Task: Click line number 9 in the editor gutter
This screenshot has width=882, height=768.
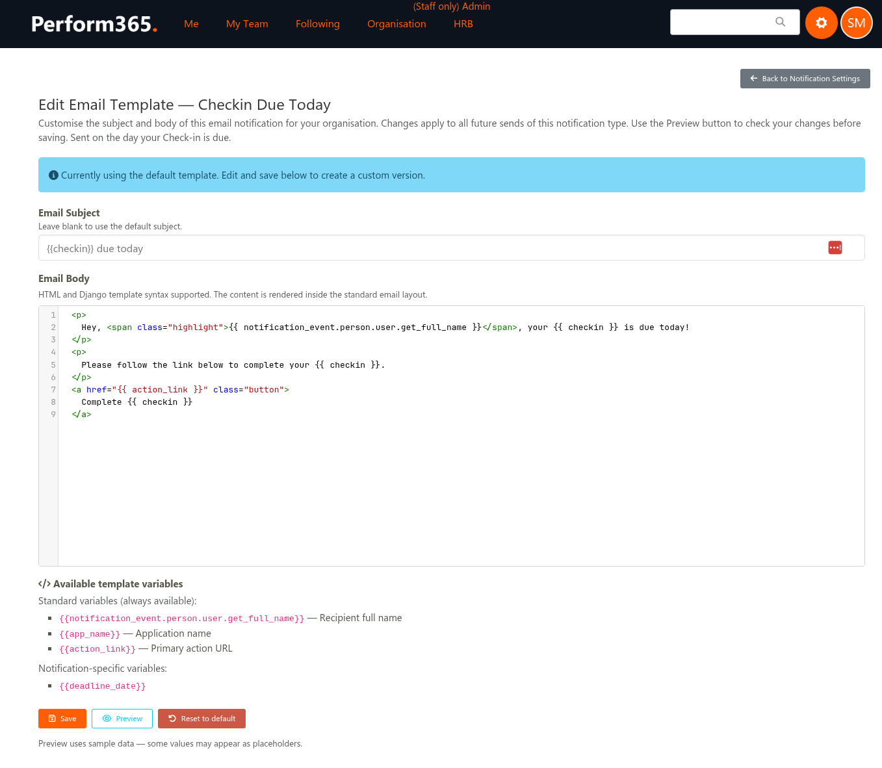Action: pyautogui.click(x=53, y=415)
